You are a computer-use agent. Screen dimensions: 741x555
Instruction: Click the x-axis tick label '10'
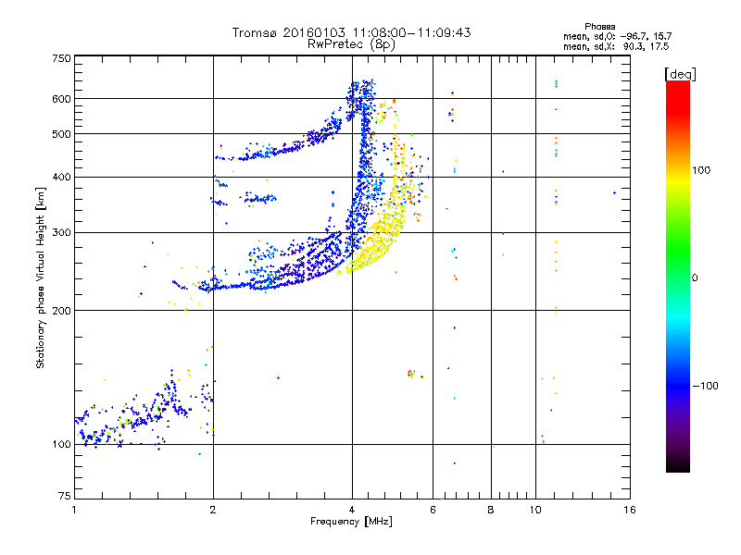coord(535,510)
